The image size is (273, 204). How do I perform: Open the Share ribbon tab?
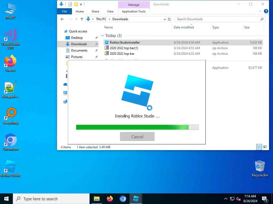tap(95, 11)
